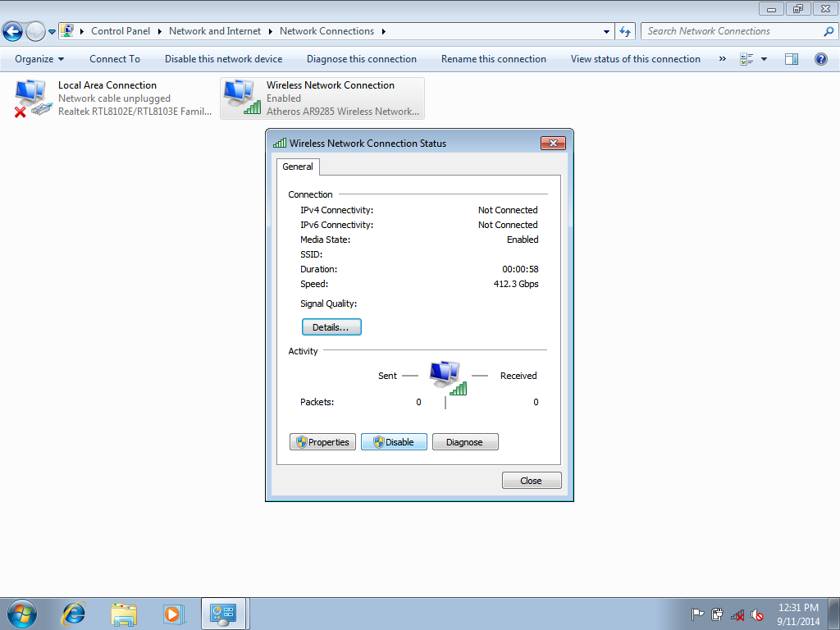Select the Wireless Network Connection icon
The width and height of the screenshot is (840, 630).
[x=241, y=97]
